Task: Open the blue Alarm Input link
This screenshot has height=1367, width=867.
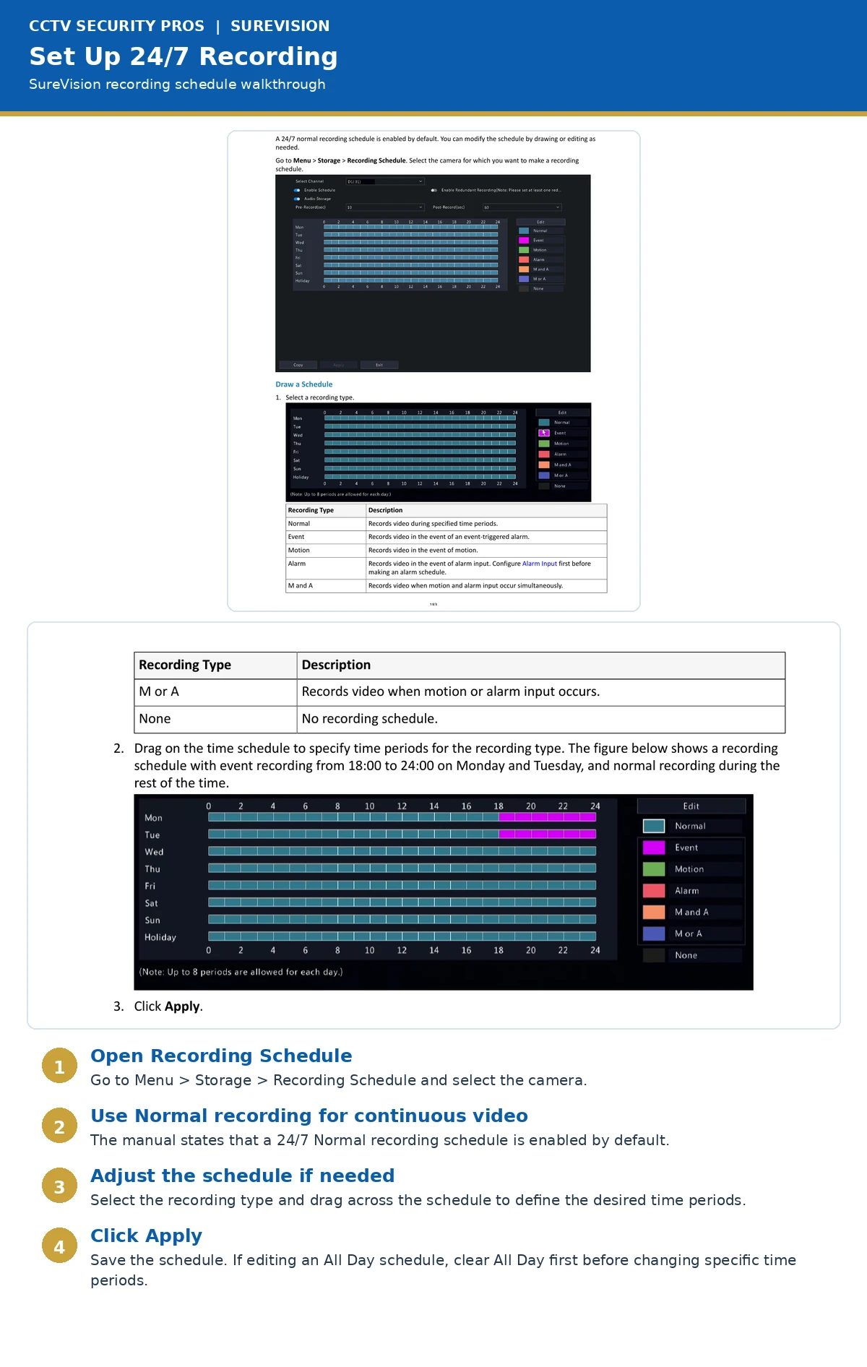Action: click(540, 564)
